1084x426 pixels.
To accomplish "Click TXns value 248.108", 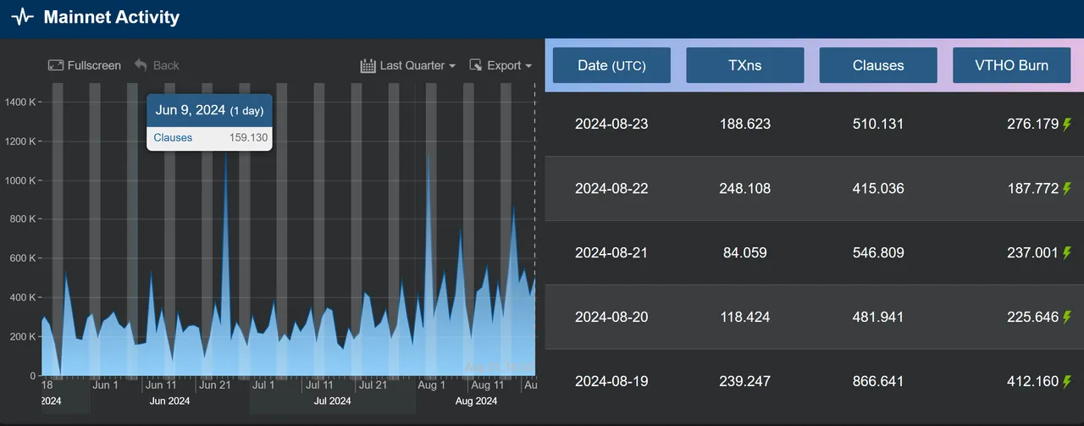I will coord(745,188).
